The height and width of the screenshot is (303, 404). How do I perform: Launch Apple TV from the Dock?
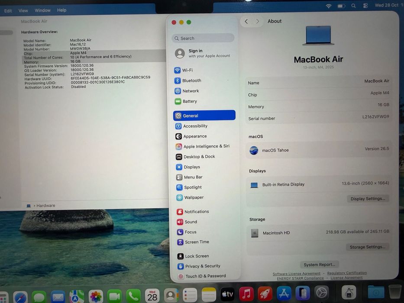tap(227, 294)
